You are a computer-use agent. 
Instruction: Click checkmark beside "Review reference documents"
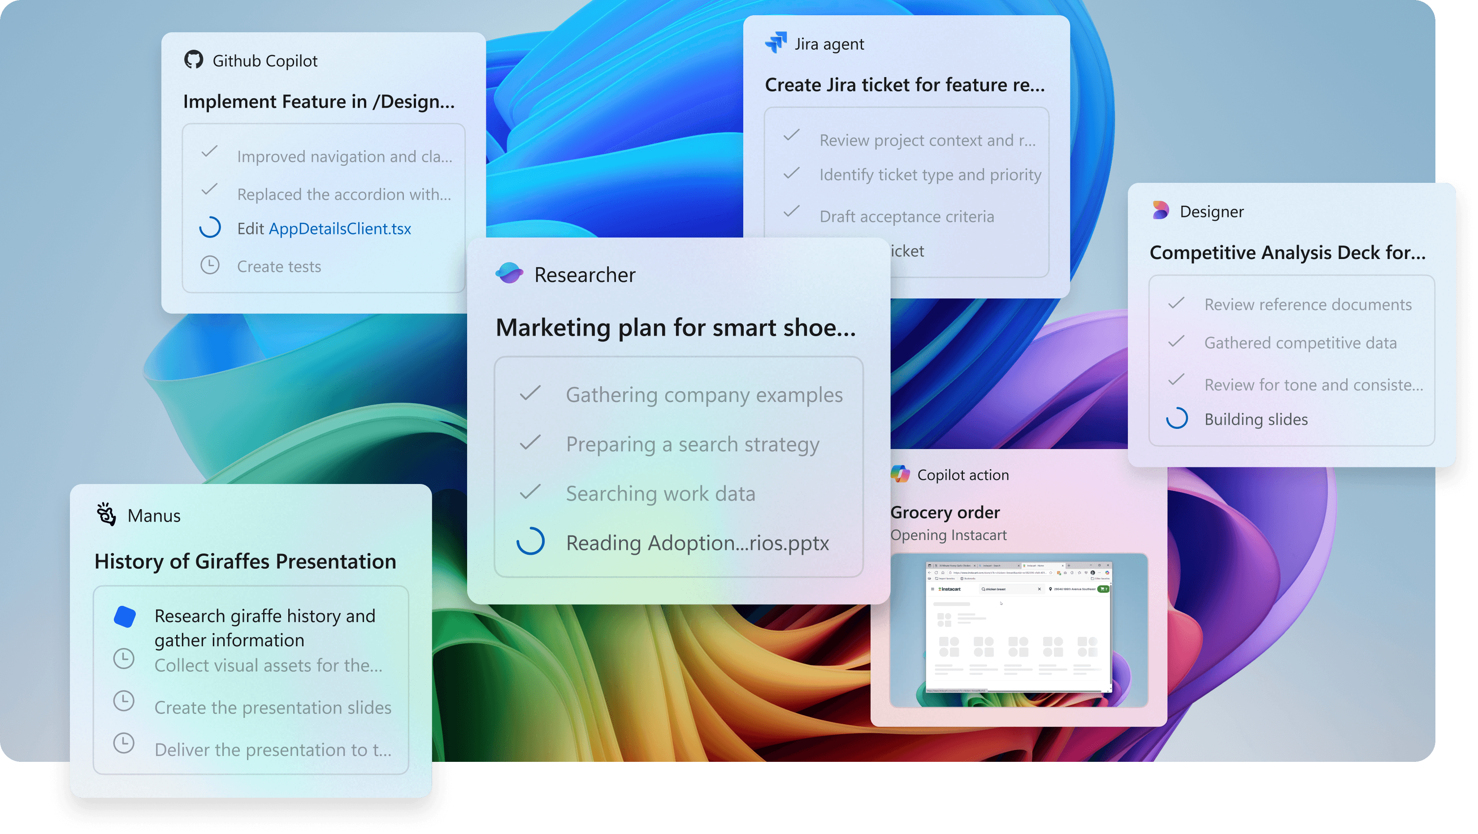pyautogui.click(x=1177, y=303)
